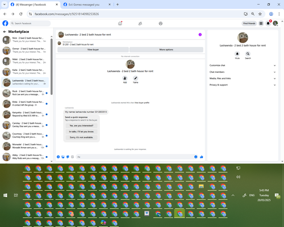The image size is (284, 227).
Task: Open Elida's house rental chat
Action: coord(25,103)
